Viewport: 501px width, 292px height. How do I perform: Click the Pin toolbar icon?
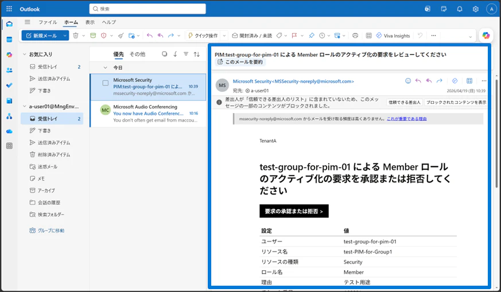click(312, 36)
